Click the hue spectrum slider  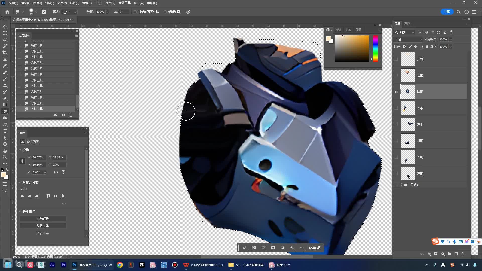coord(375,49)
